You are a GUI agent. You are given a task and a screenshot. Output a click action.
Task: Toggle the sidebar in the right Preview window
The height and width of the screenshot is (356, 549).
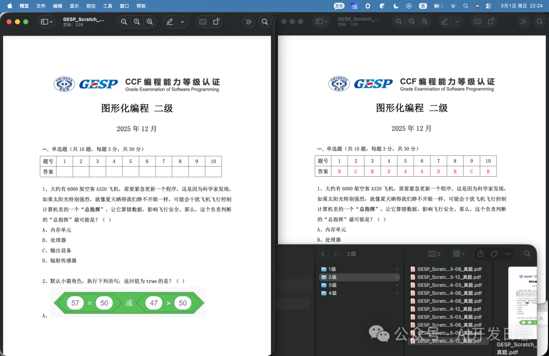click(321, 22)
